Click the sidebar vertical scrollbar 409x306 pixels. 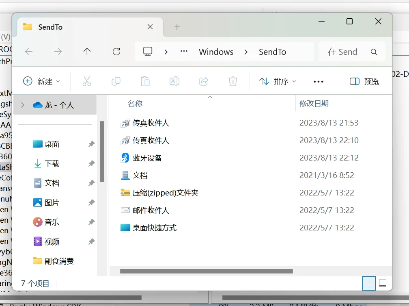coord(102,151)
